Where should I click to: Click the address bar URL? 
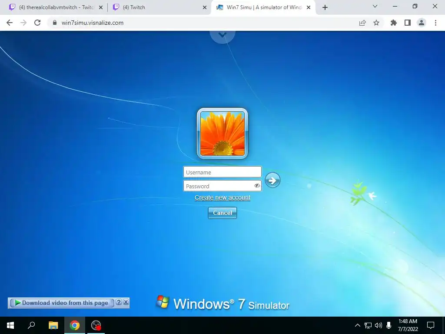click(x=93, y=23)
